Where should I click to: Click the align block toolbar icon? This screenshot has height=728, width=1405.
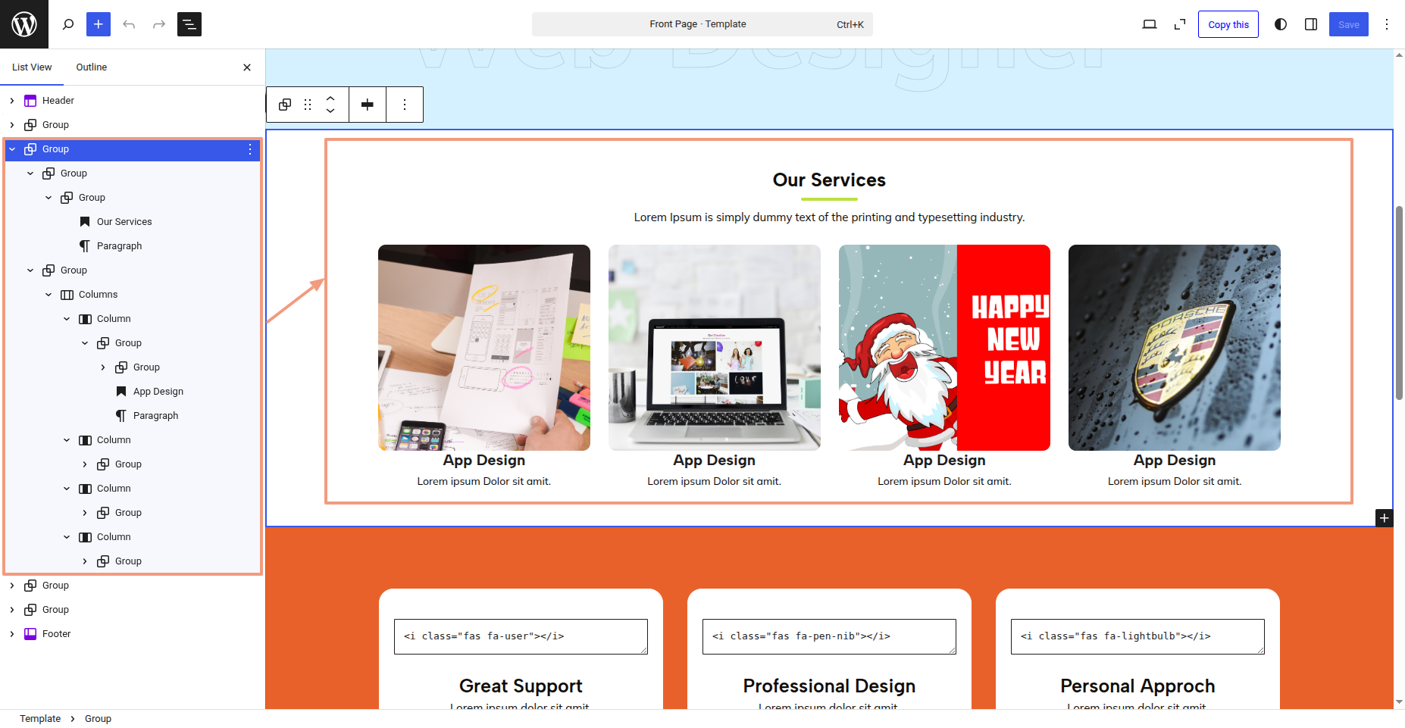[x=368, y=105]
